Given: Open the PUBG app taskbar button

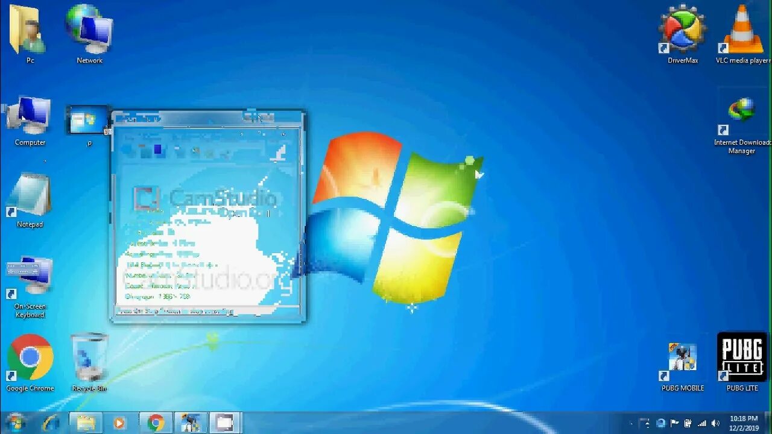Looking at the screenshot, I should [191, 423].
